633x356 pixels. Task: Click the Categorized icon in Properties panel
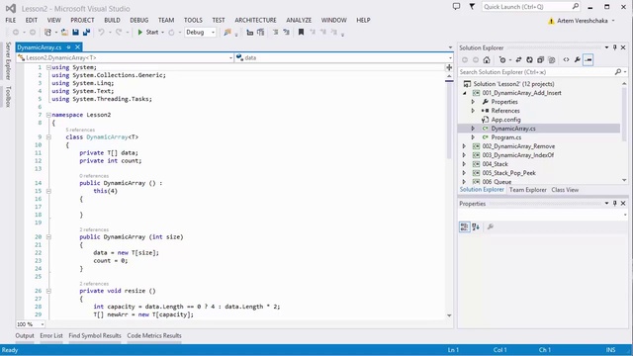coord(464,226)
